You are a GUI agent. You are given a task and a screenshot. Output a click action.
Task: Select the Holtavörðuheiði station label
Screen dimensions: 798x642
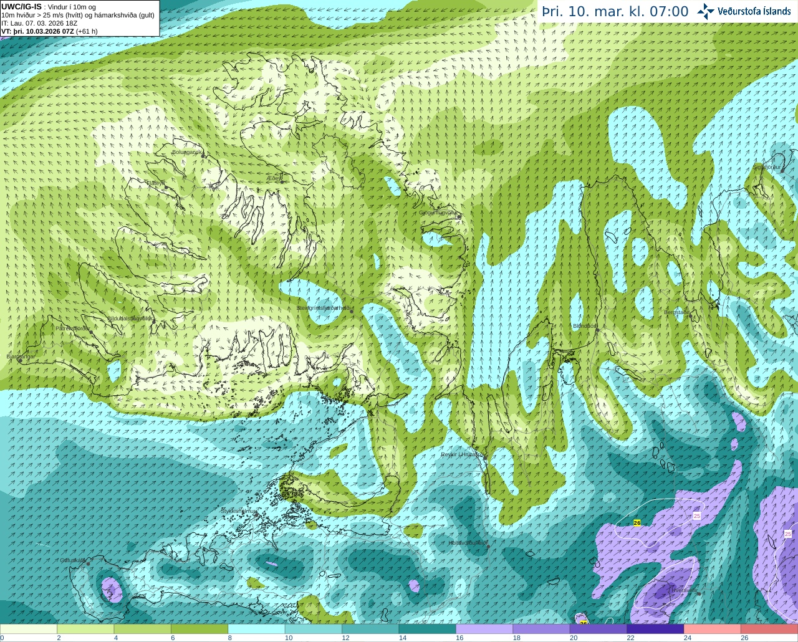(468, 543)
